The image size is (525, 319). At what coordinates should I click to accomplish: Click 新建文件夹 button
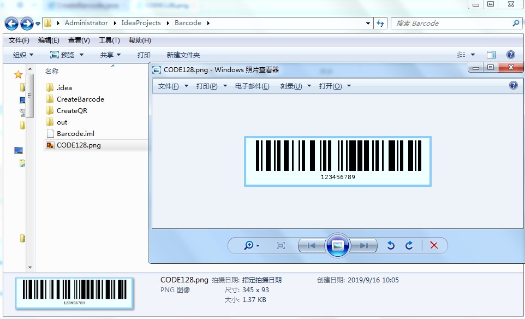pyautogui.click(x=183, y=55)
